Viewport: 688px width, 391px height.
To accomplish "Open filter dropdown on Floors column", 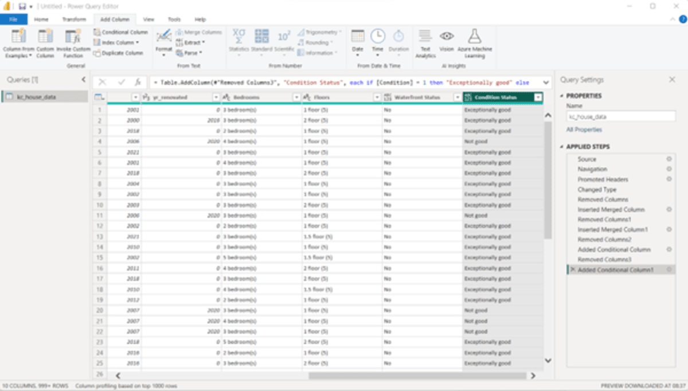I will click(x=377, y=97).
